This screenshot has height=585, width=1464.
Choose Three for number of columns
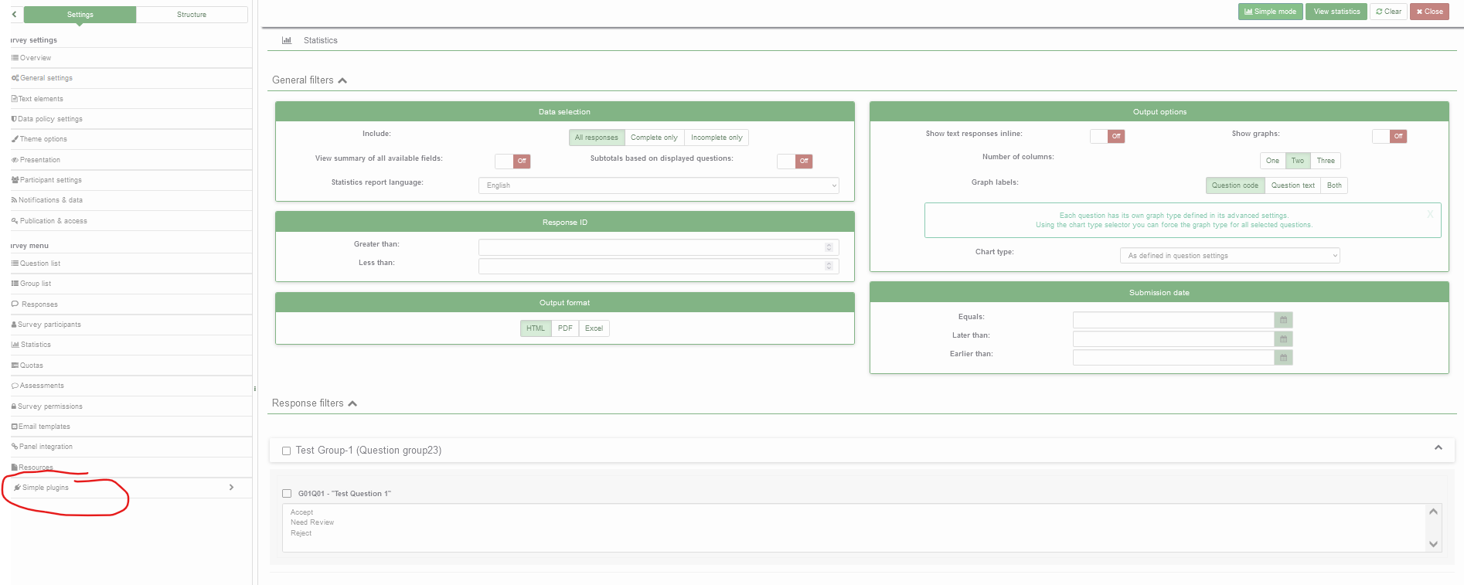click(1326, 161)
